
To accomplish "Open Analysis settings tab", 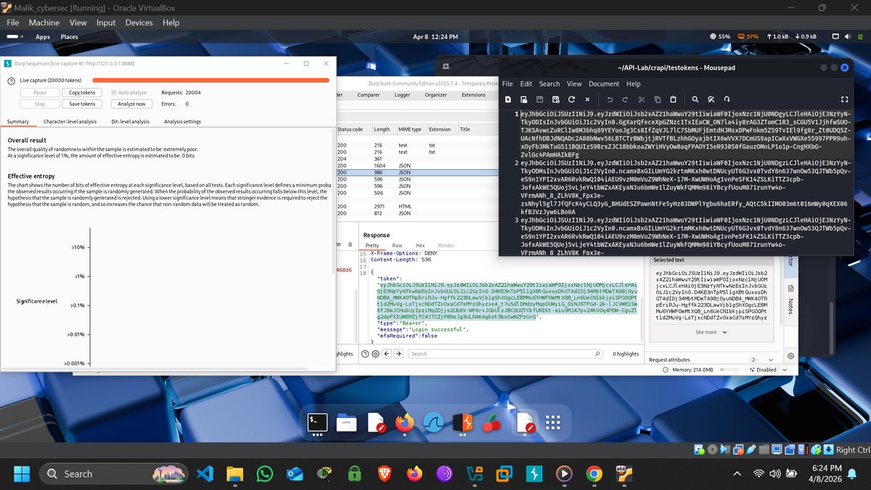I will pos(182,122).
